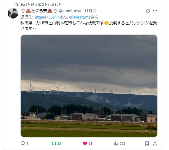Toggle the bookmark icon on the tweet
Viewport: 169px width, 150px height.
point(147,144)
